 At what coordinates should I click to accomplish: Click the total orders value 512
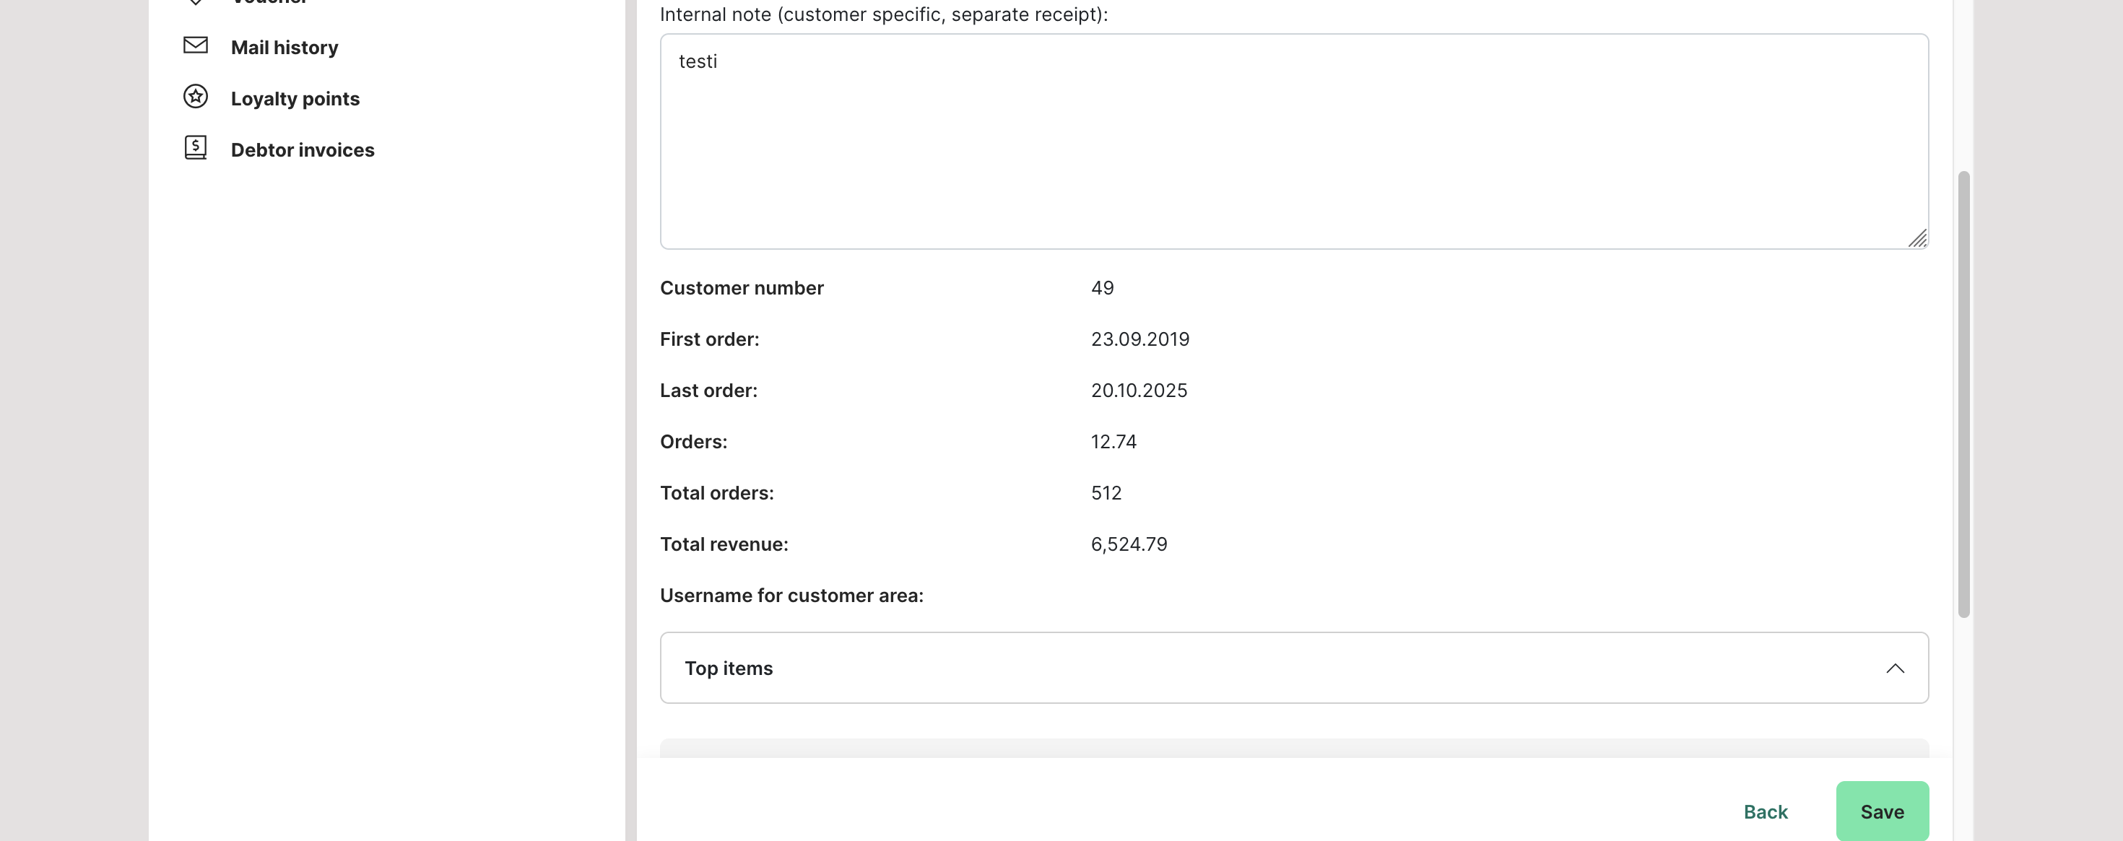point(1106,493)
